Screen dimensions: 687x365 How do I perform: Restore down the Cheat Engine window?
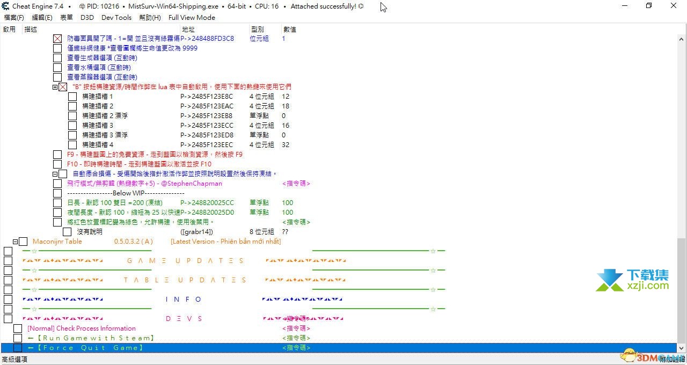[x=648, y=6]
